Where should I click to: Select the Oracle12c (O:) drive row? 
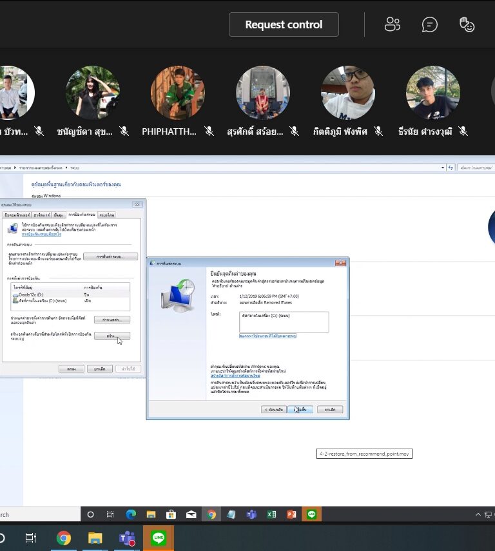point(70,295)
